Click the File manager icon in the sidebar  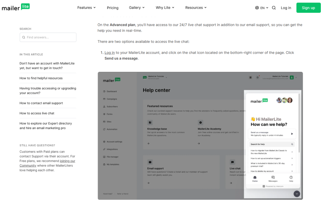(104, 157)
